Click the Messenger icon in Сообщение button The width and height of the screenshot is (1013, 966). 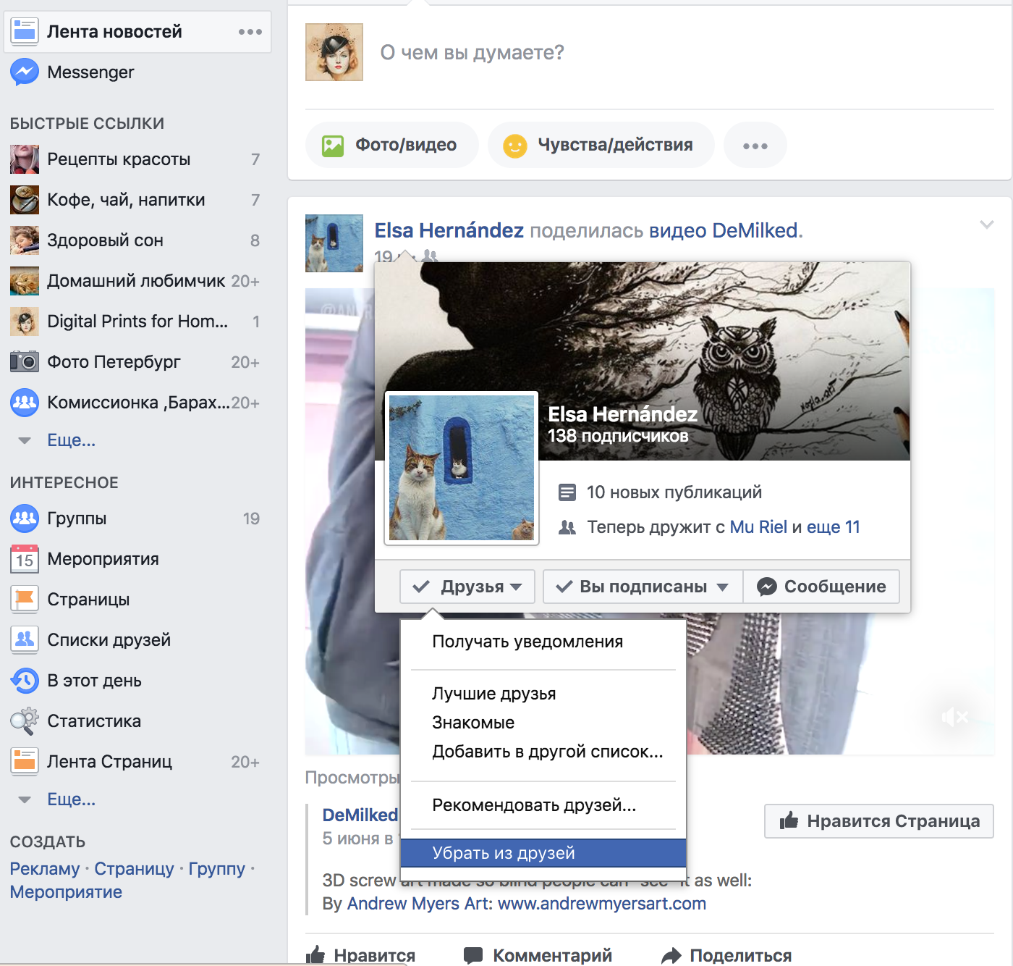point(767,587)
